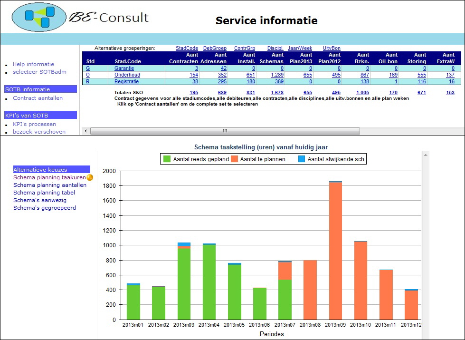
Task: Group by StadCode alternative grouping
Action: 187,48
